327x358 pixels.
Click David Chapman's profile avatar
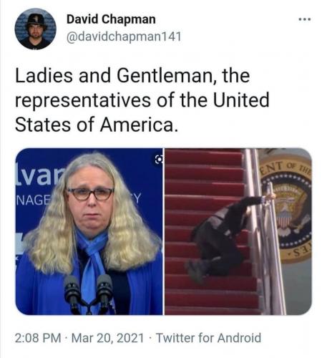click(35, 29)
